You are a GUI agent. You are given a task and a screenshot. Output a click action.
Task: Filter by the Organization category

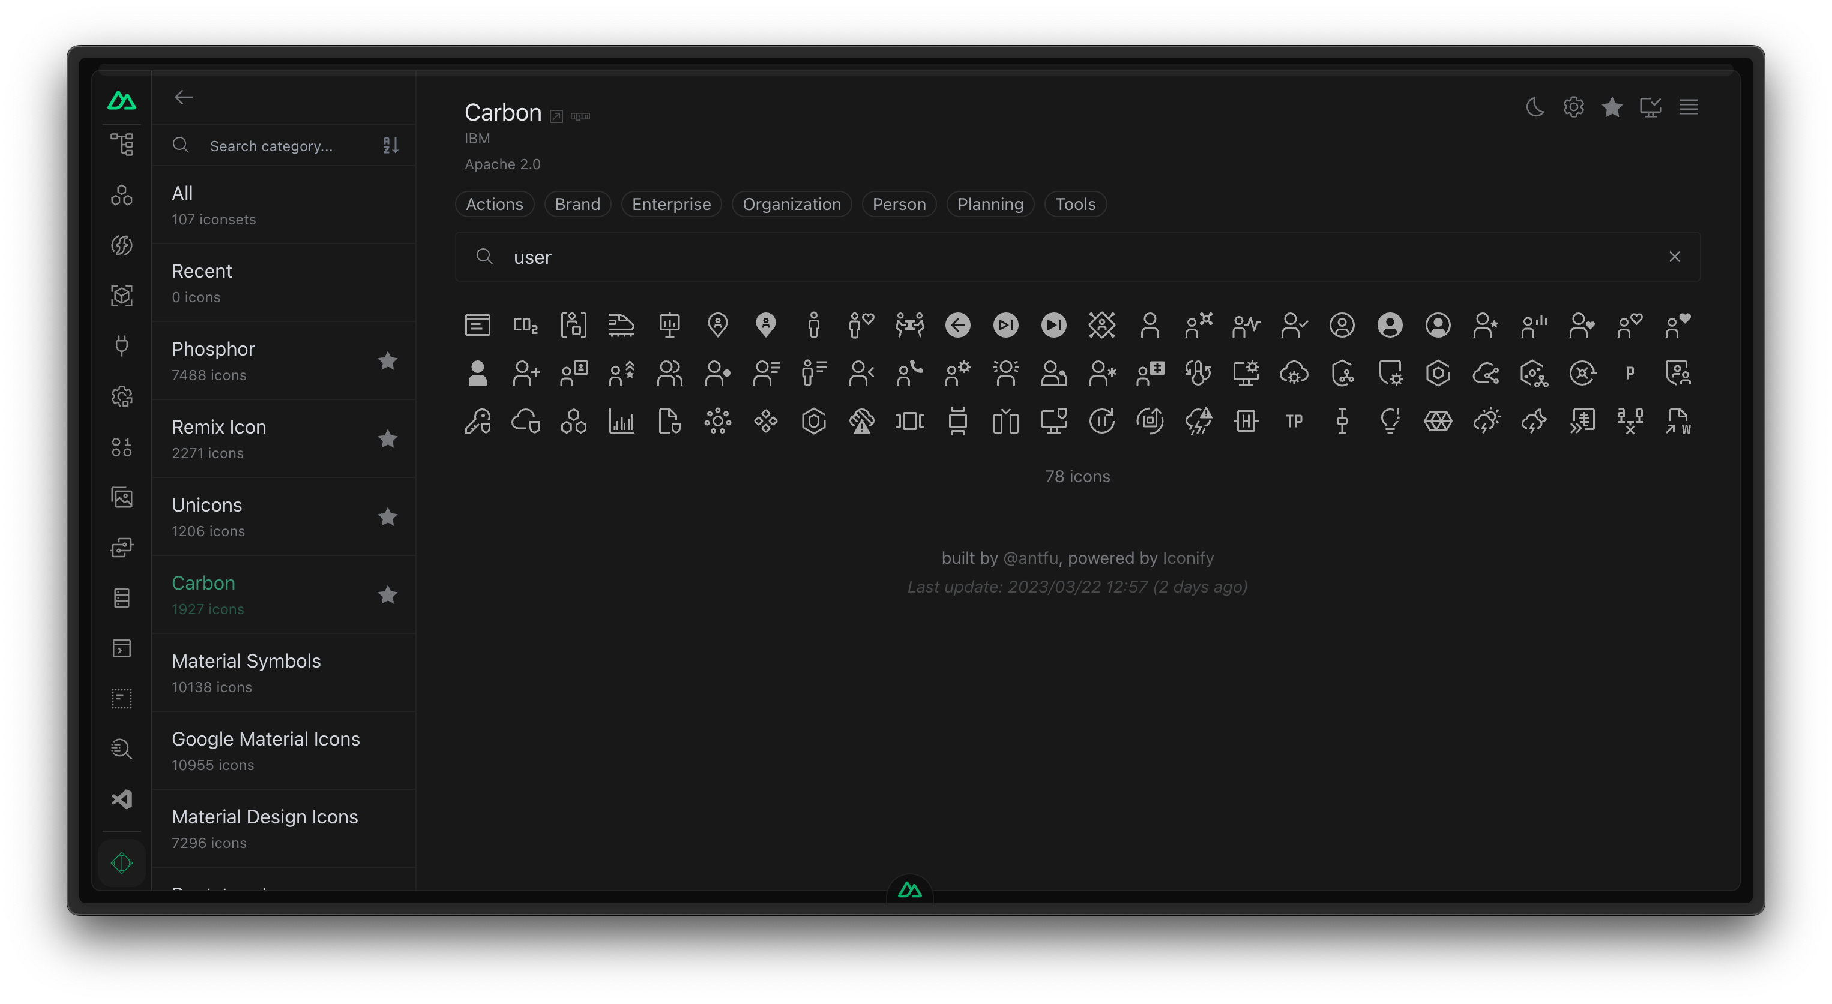[792, 204]
